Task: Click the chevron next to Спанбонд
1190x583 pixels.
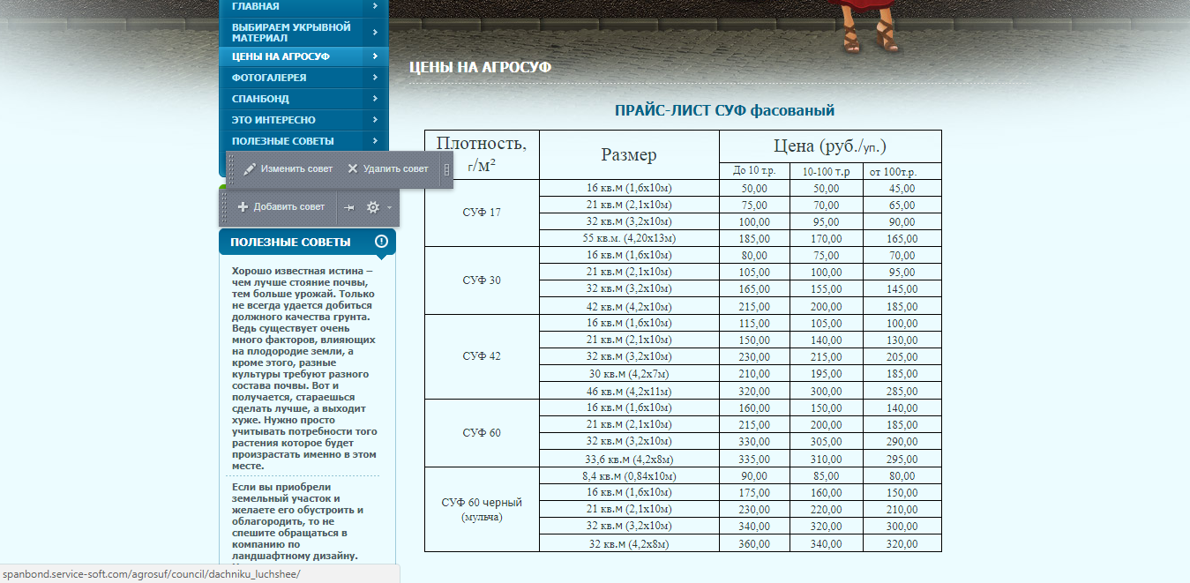Action: 376,99
